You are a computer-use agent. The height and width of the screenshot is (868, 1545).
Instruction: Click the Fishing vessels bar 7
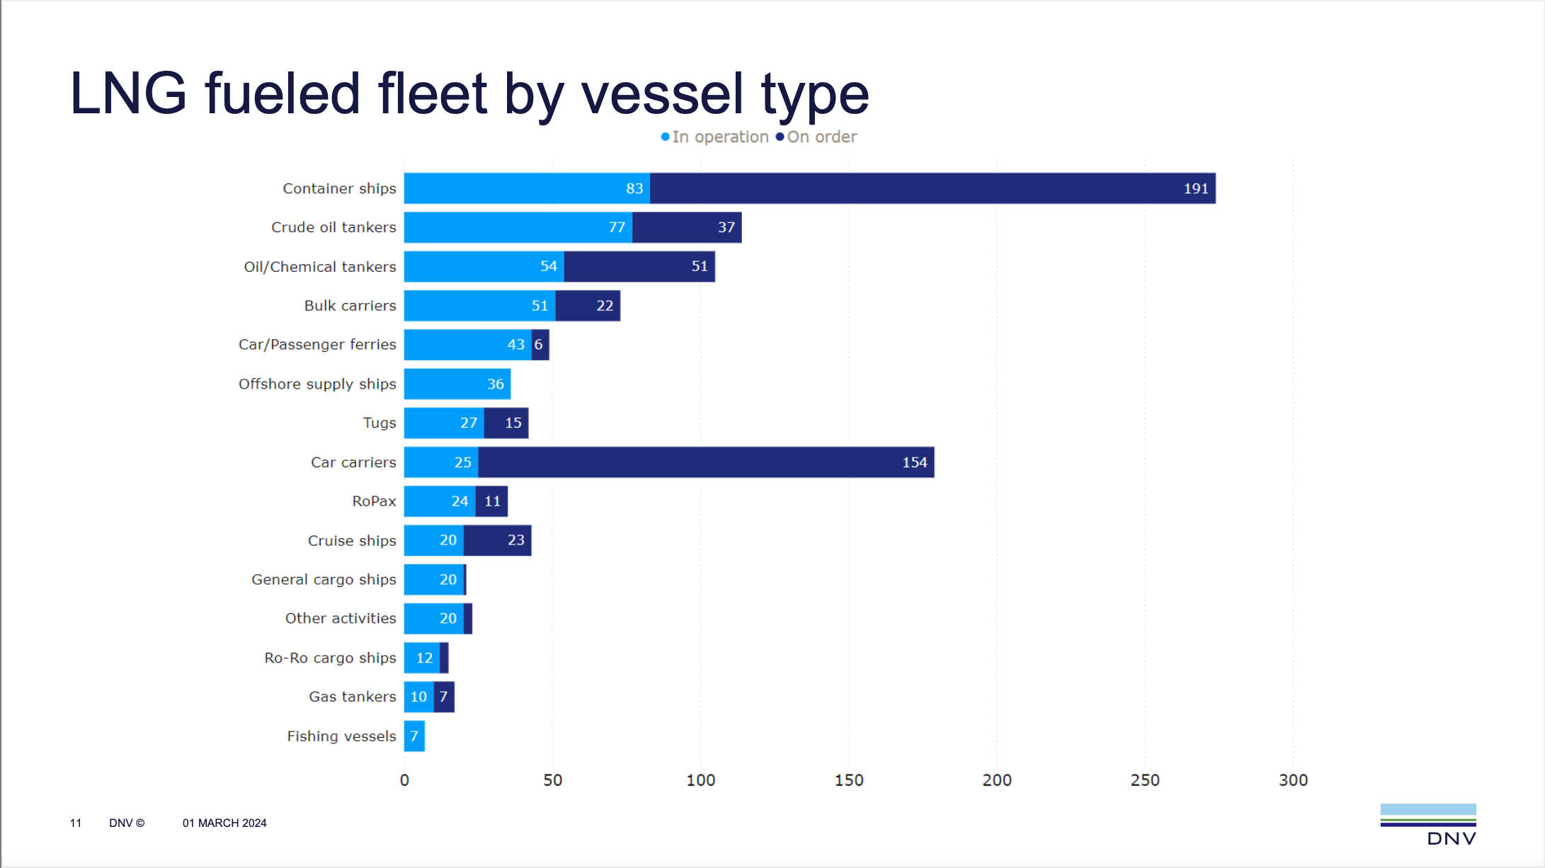[414, 736]
